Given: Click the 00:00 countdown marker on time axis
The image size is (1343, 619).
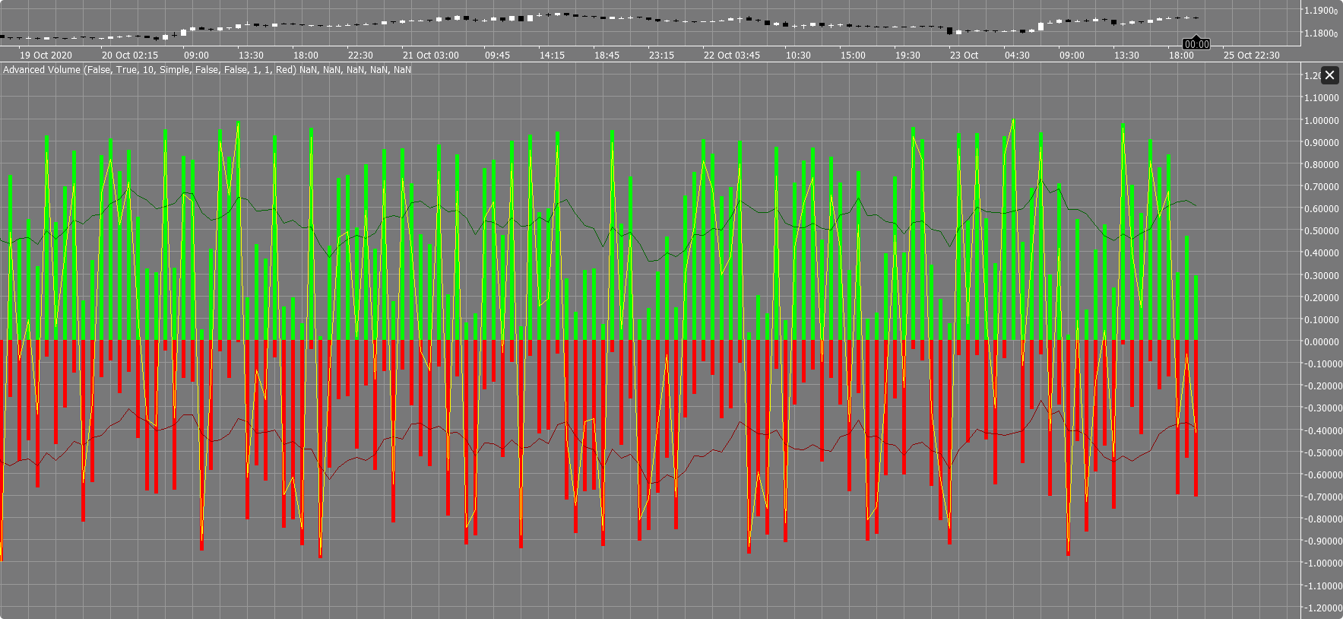Looking at the screenshot, I should [x=1196, y=44].
